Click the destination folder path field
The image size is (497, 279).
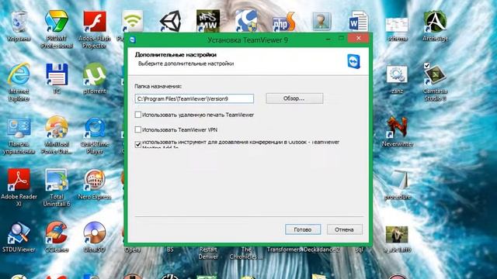(194, 98)
